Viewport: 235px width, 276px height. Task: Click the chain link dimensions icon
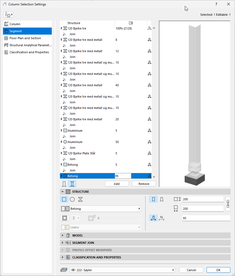228,204
